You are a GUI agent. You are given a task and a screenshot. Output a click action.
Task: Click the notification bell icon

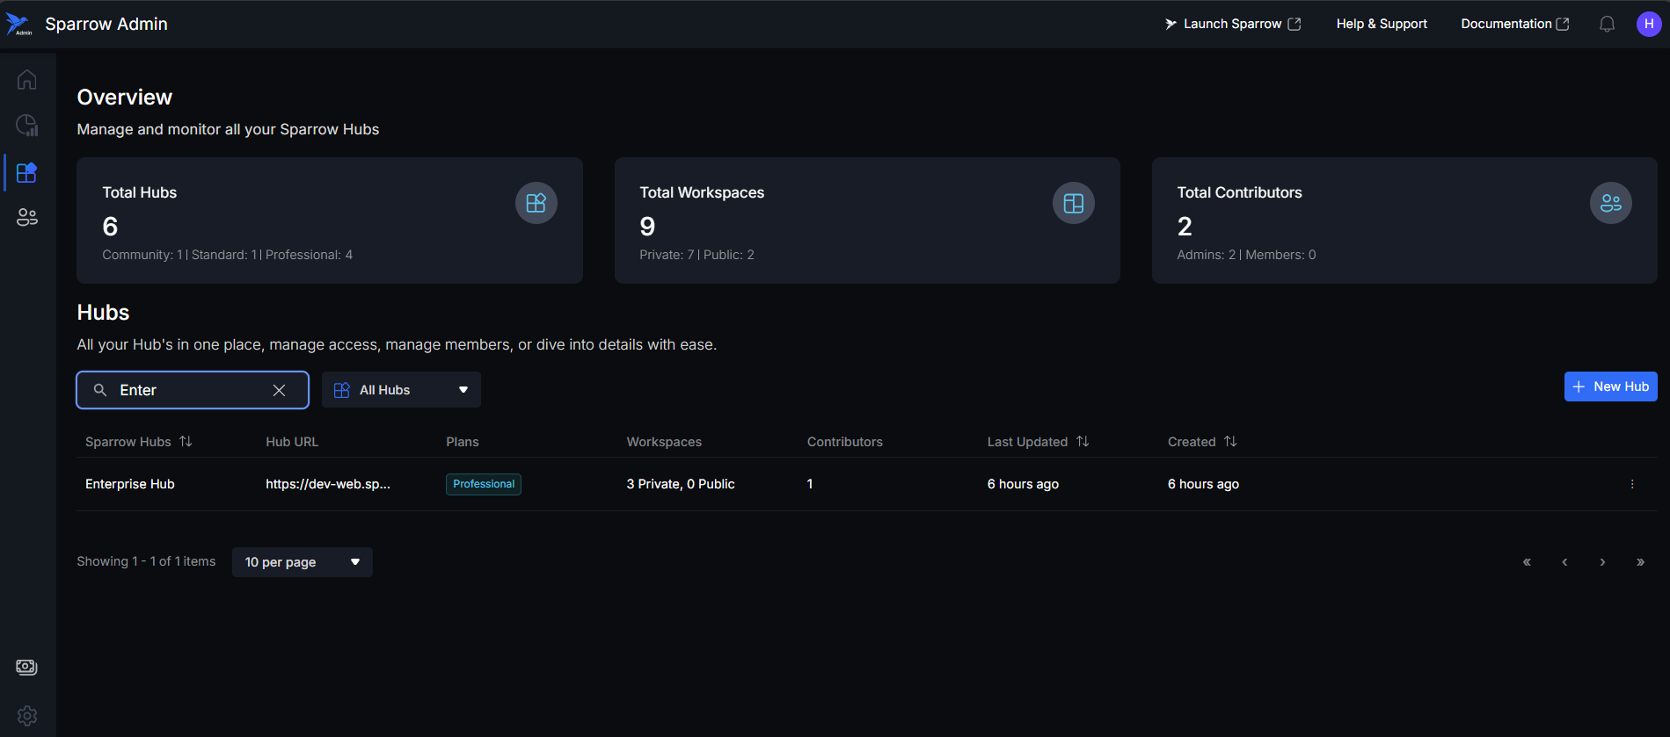pyautogui.click(x=1607, y=25)
